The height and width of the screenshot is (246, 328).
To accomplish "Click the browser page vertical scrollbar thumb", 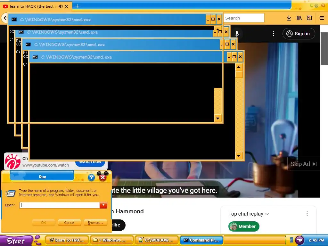I will tap(324, 49).
